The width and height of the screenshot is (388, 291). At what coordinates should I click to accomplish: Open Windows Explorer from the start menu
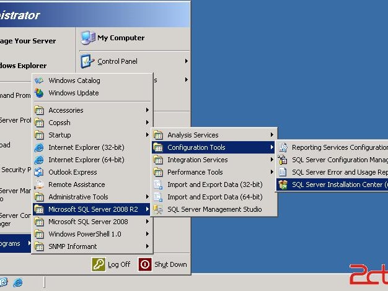pos(23,66)
